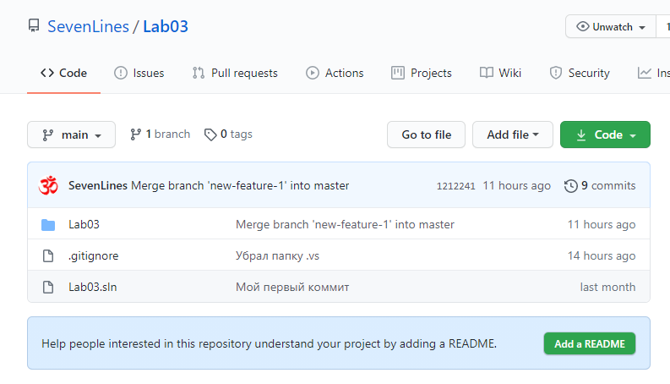This screenshot has width=670, height=384.
Task: Open the Lab03.sln file
Action: 93,287
